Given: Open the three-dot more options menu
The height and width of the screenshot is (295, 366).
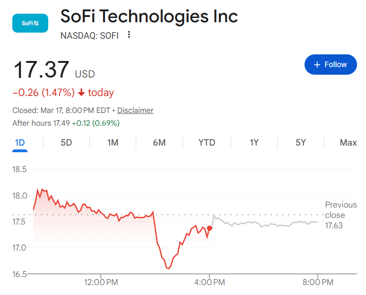Looking at the screenshot, I should coord(129,35).
